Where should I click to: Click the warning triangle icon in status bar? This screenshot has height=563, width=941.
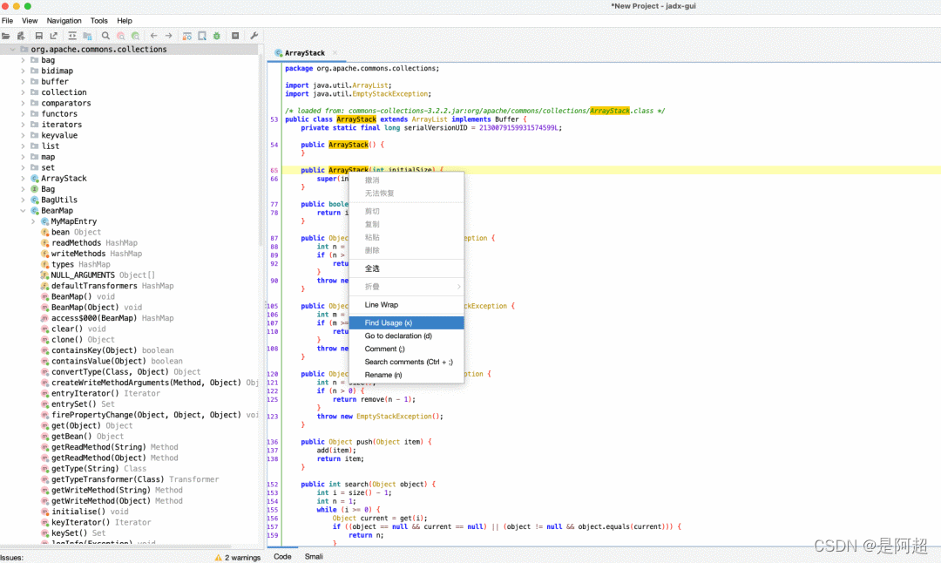pos(218,558)
